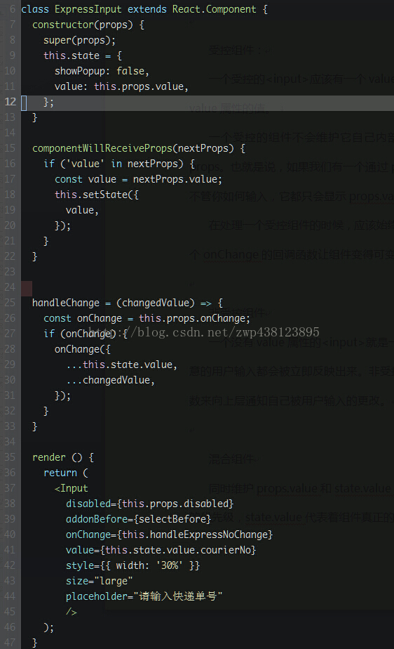Click on 'constructor(props) {' line
The image size is (394, 649).
pos(88,25)
